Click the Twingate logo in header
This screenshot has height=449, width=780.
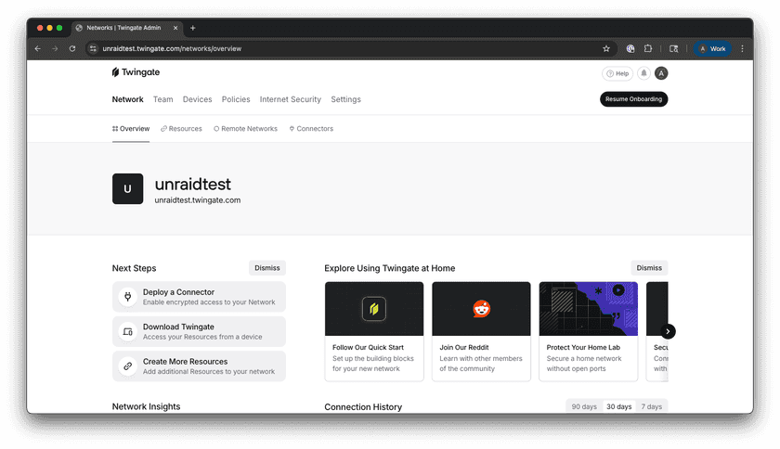[136, 72]
